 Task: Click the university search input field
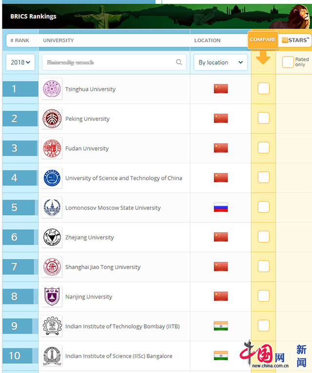[x=107, y=62]
